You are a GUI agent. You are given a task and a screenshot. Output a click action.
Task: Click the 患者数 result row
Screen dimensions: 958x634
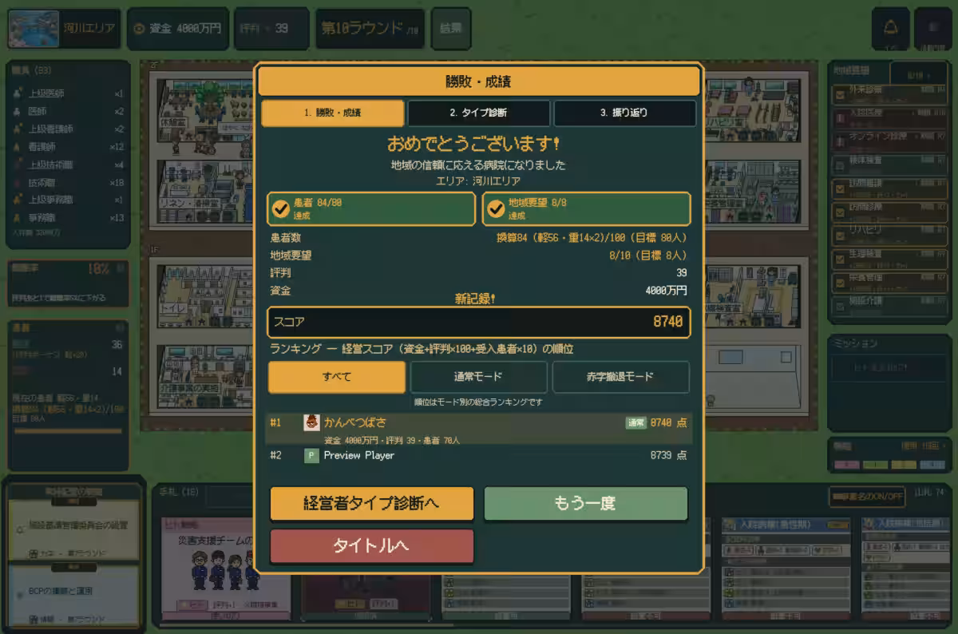pyautogui.click(x=479, y=238)
